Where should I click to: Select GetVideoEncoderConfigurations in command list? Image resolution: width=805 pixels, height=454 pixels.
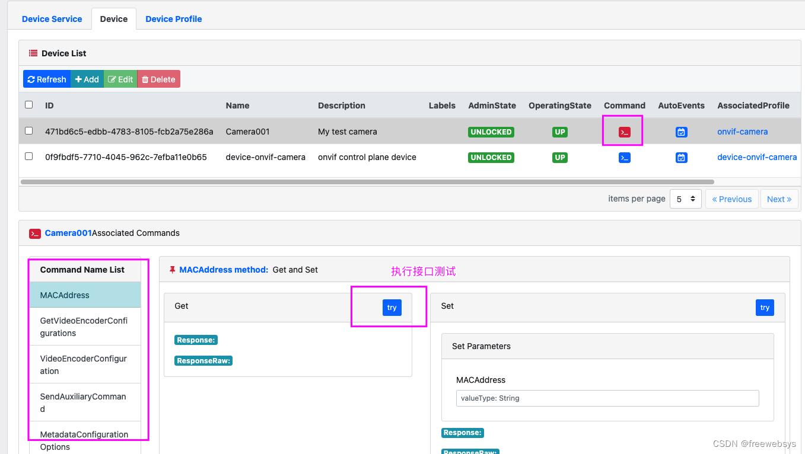[84, 327]
